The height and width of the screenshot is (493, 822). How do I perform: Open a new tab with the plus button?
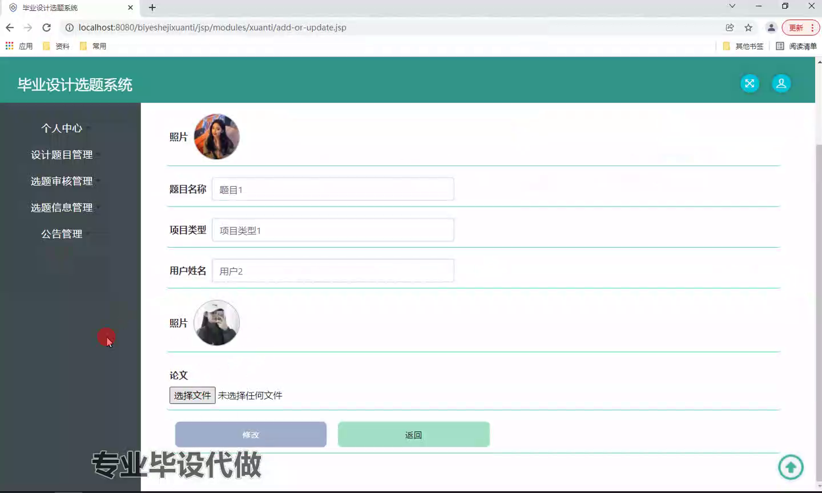(x=152, y=7)
